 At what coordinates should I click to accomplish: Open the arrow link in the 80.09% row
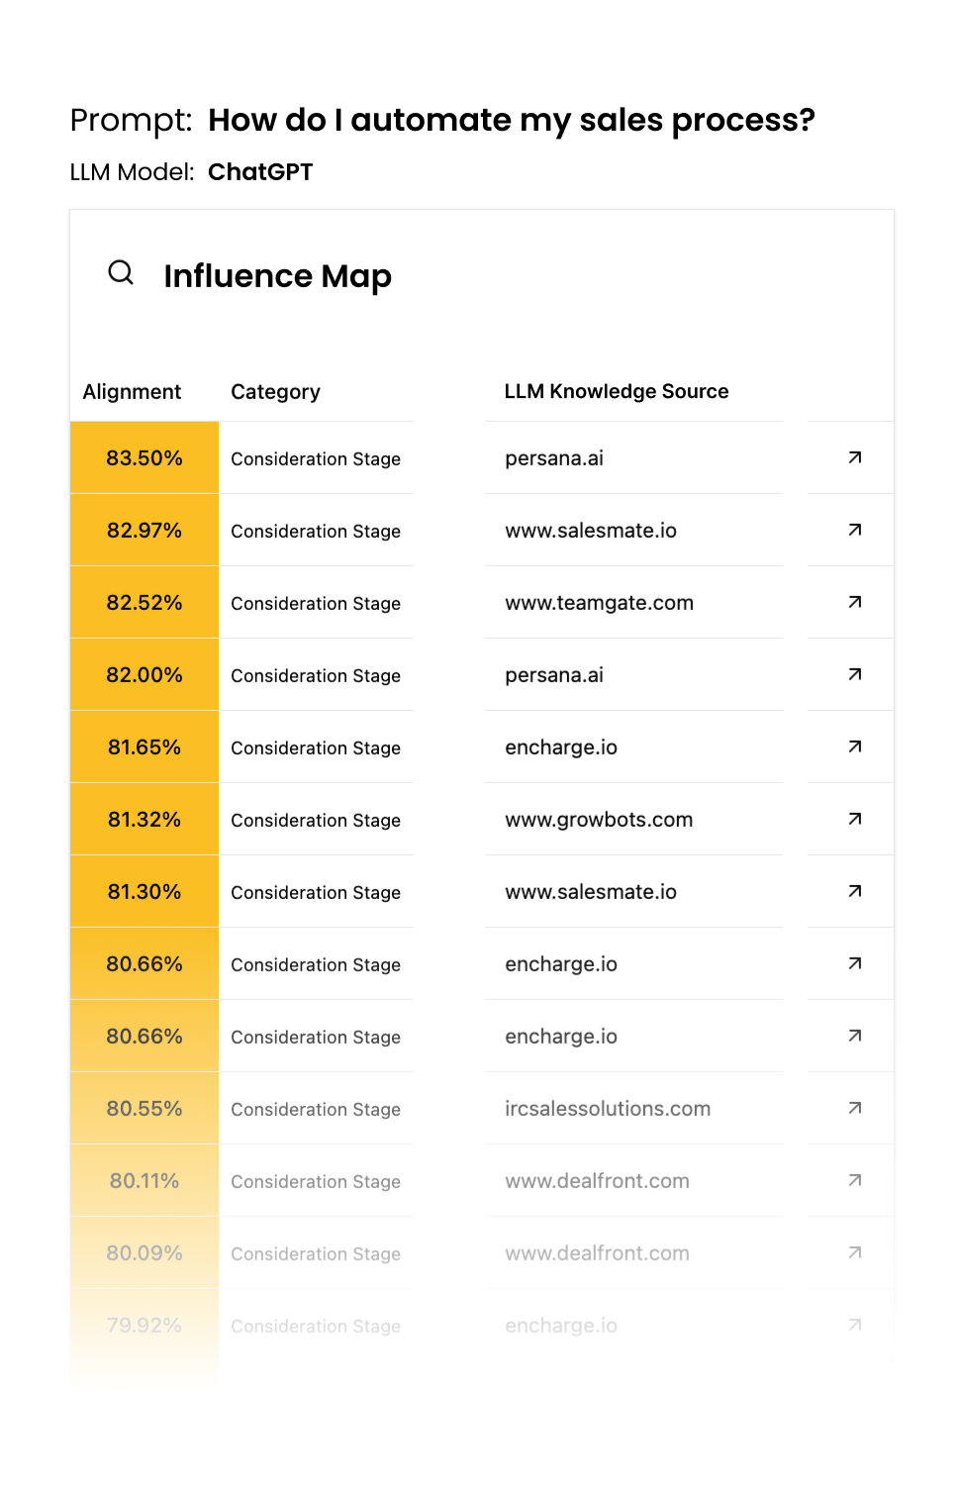[x=855, y=1252]
